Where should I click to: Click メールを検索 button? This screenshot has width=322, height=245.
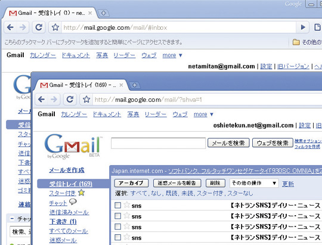228,142
